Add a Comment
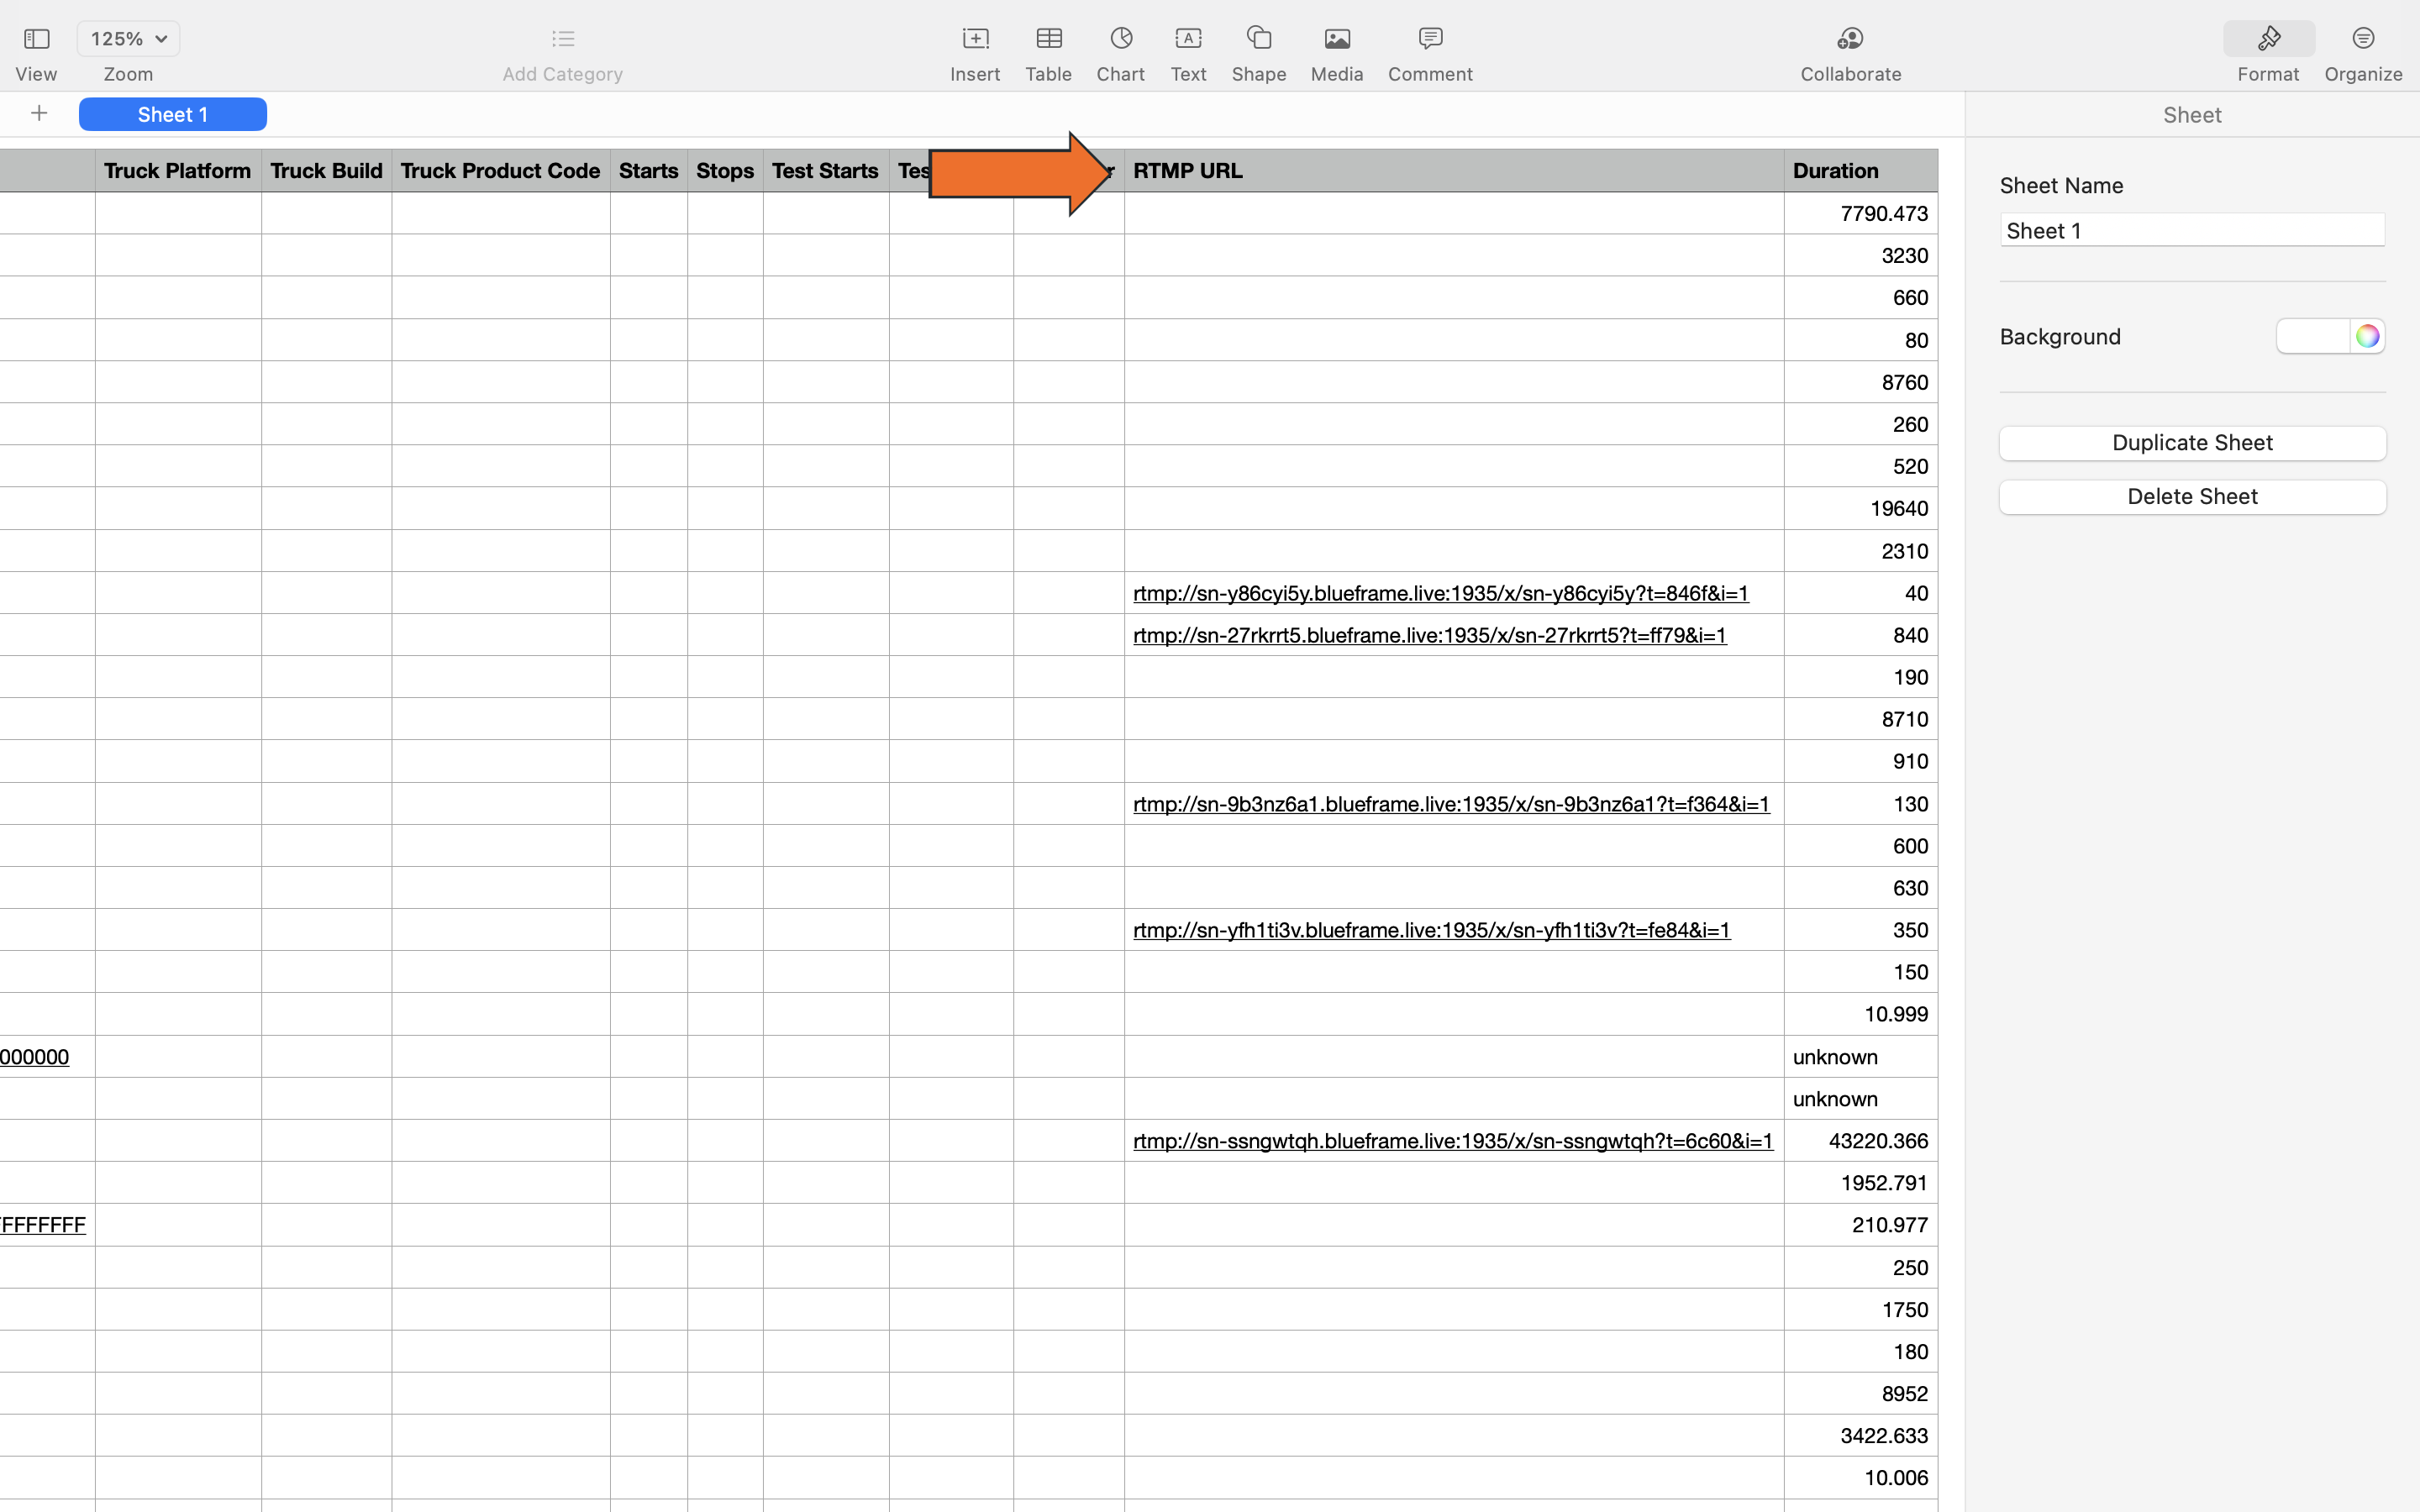This screenshot has width=2420, height=1512. (x=1429, y=39)
